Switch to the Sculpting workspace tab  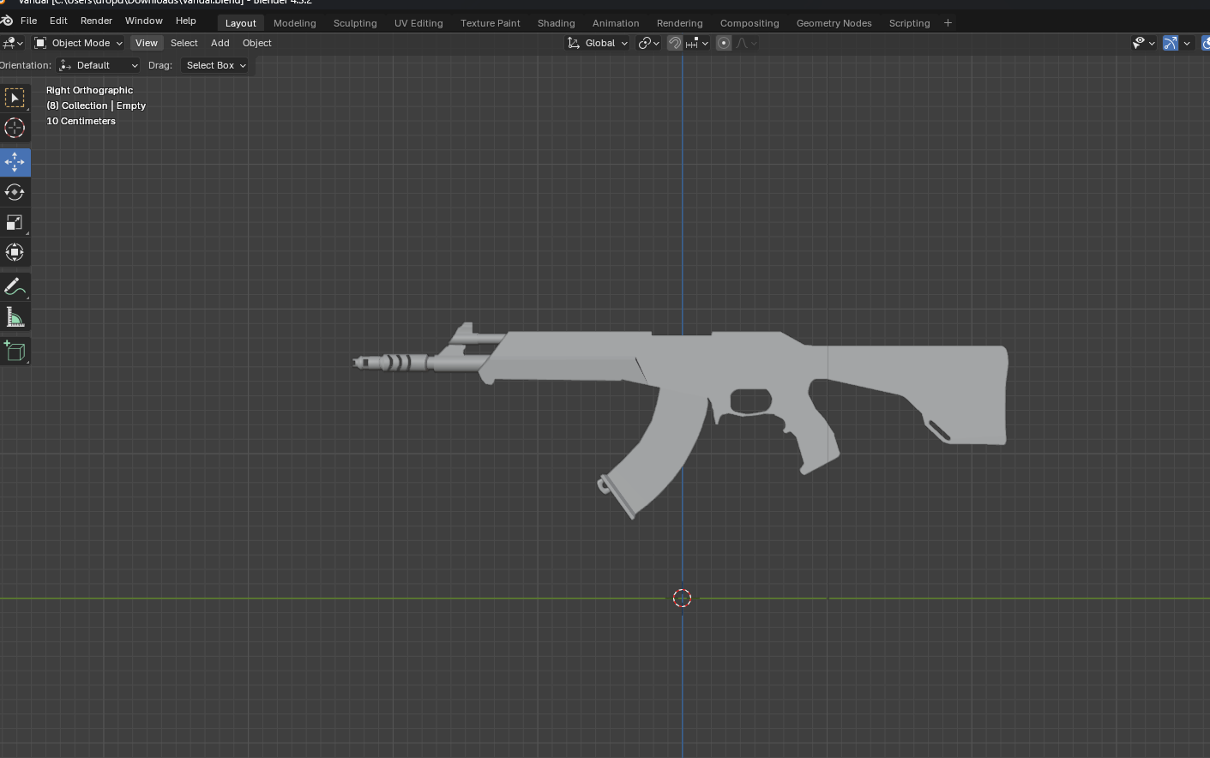355,23
